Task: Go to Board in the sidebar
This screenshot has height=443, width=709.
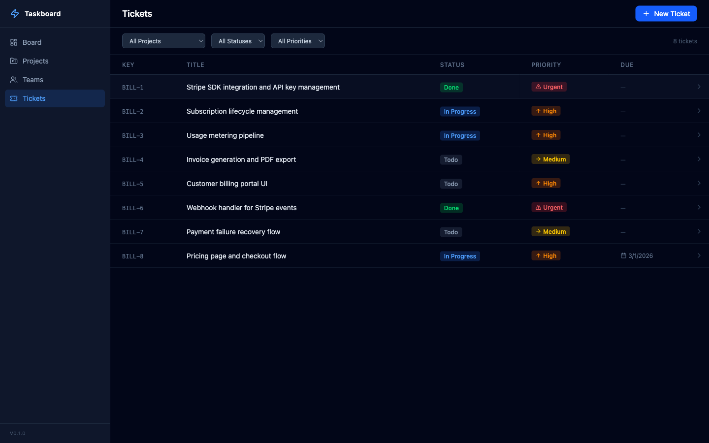Action: pos(55,42)
